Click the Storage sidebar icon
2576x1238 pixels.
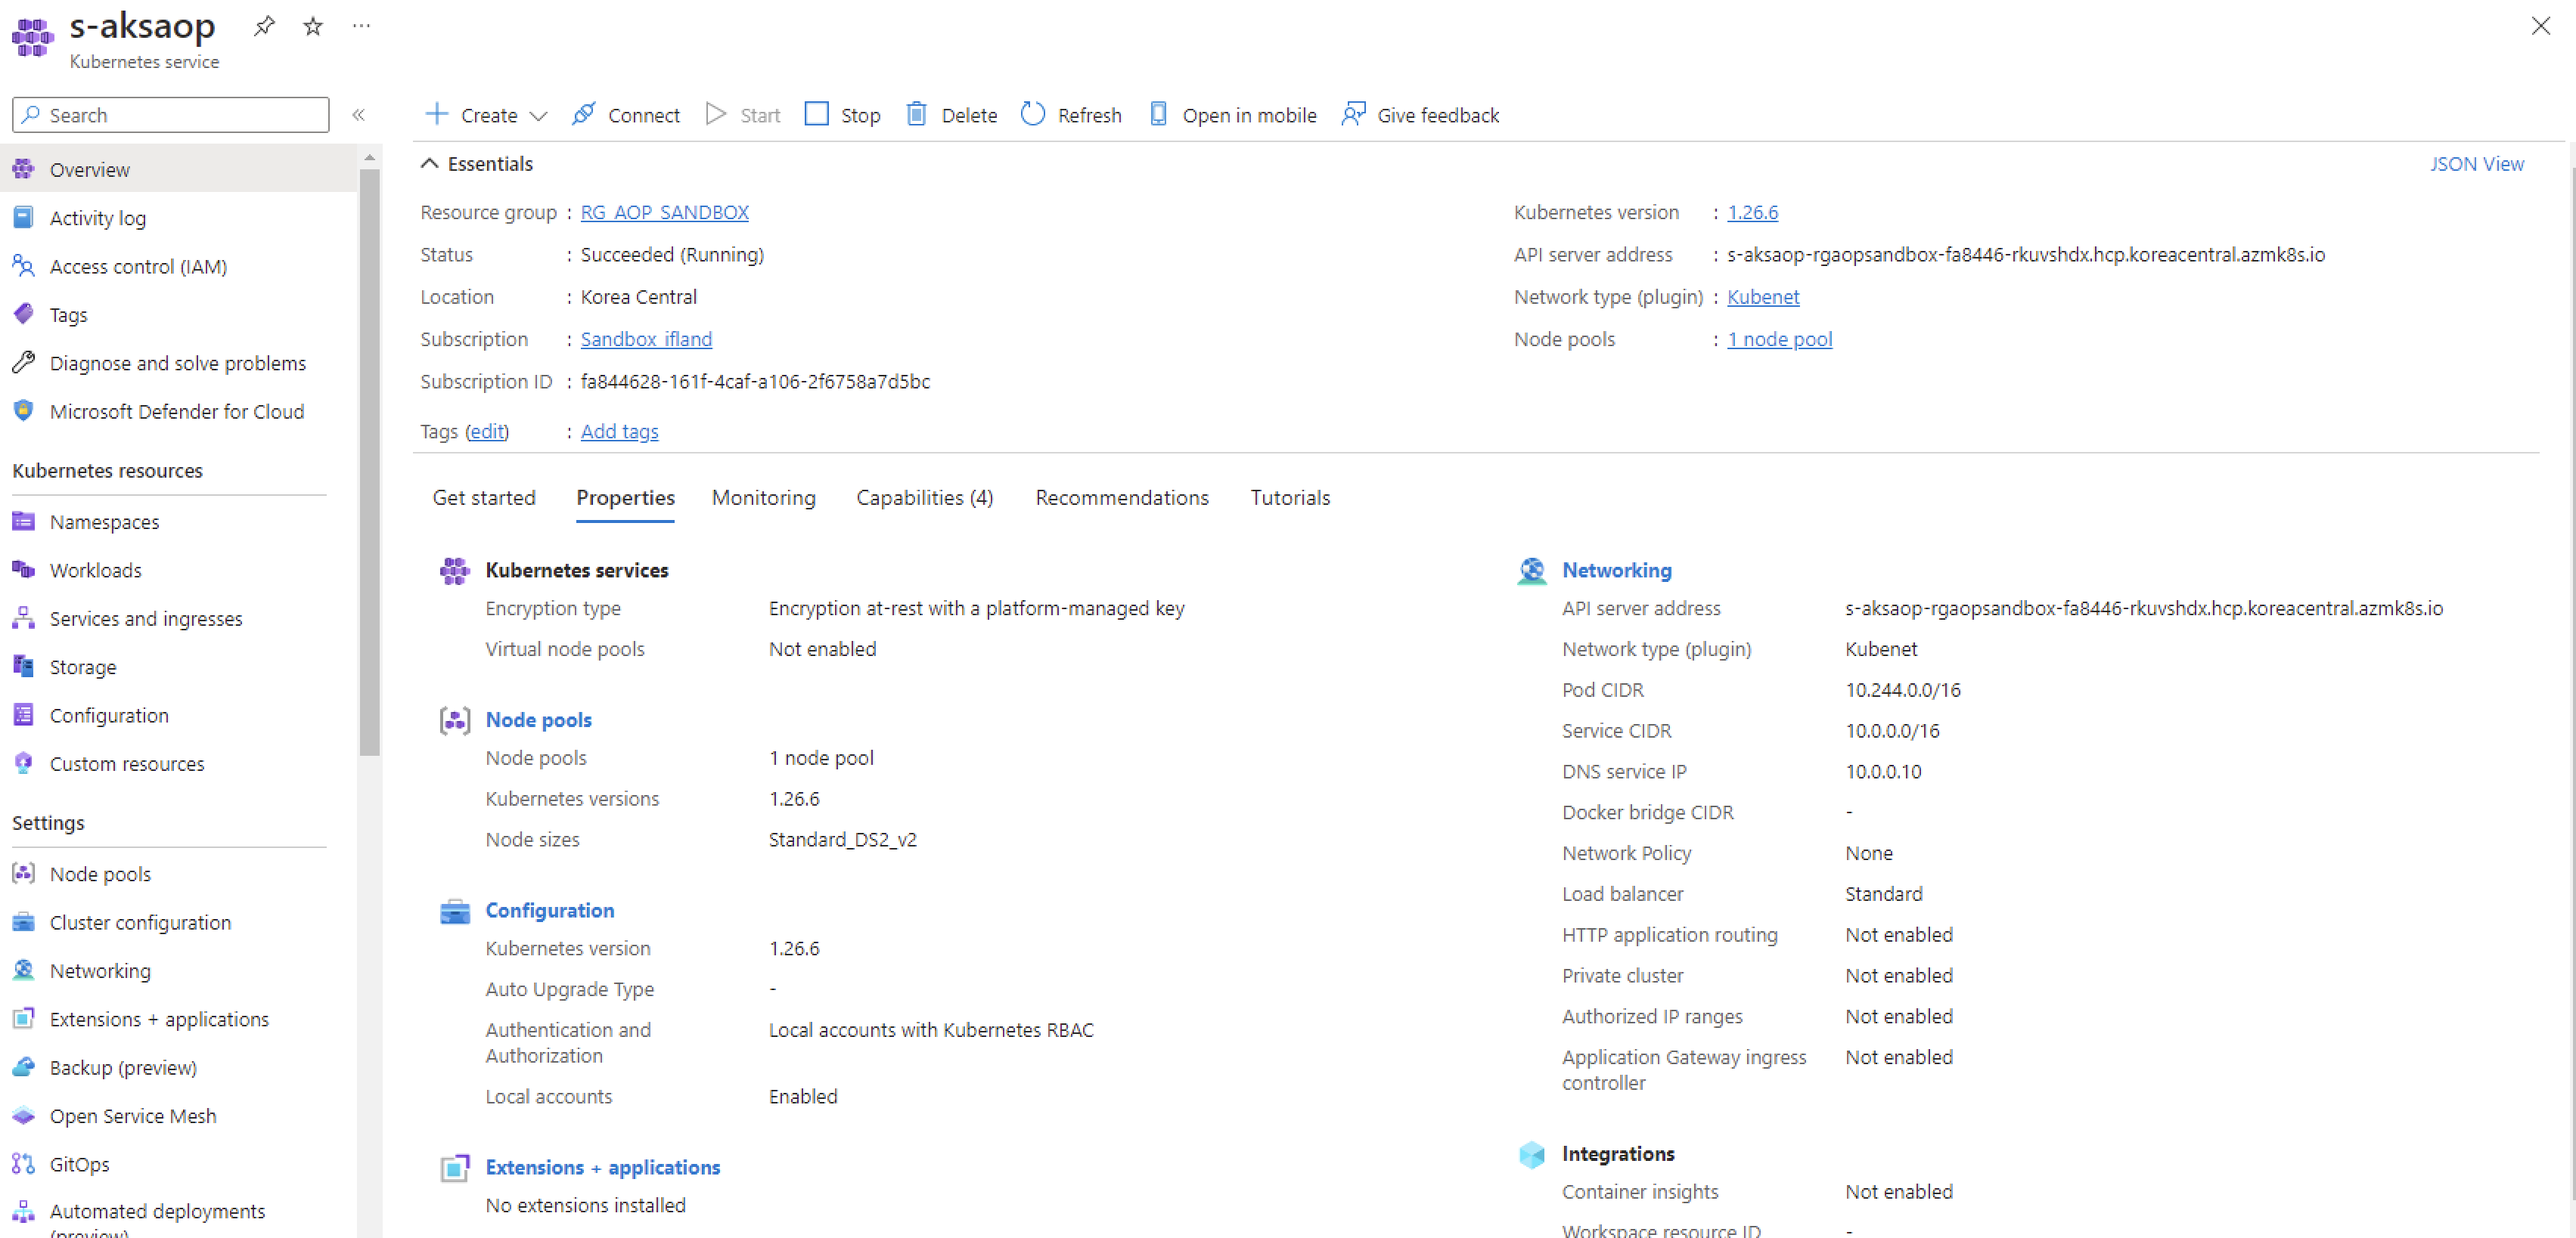[x=23, y=665]
